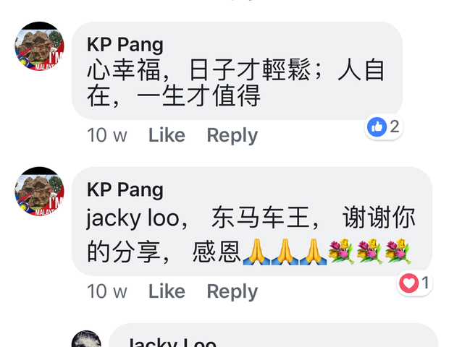Like the comment about 心幸福
This screenshot has height=347, width=462.
tap(167, 135)
